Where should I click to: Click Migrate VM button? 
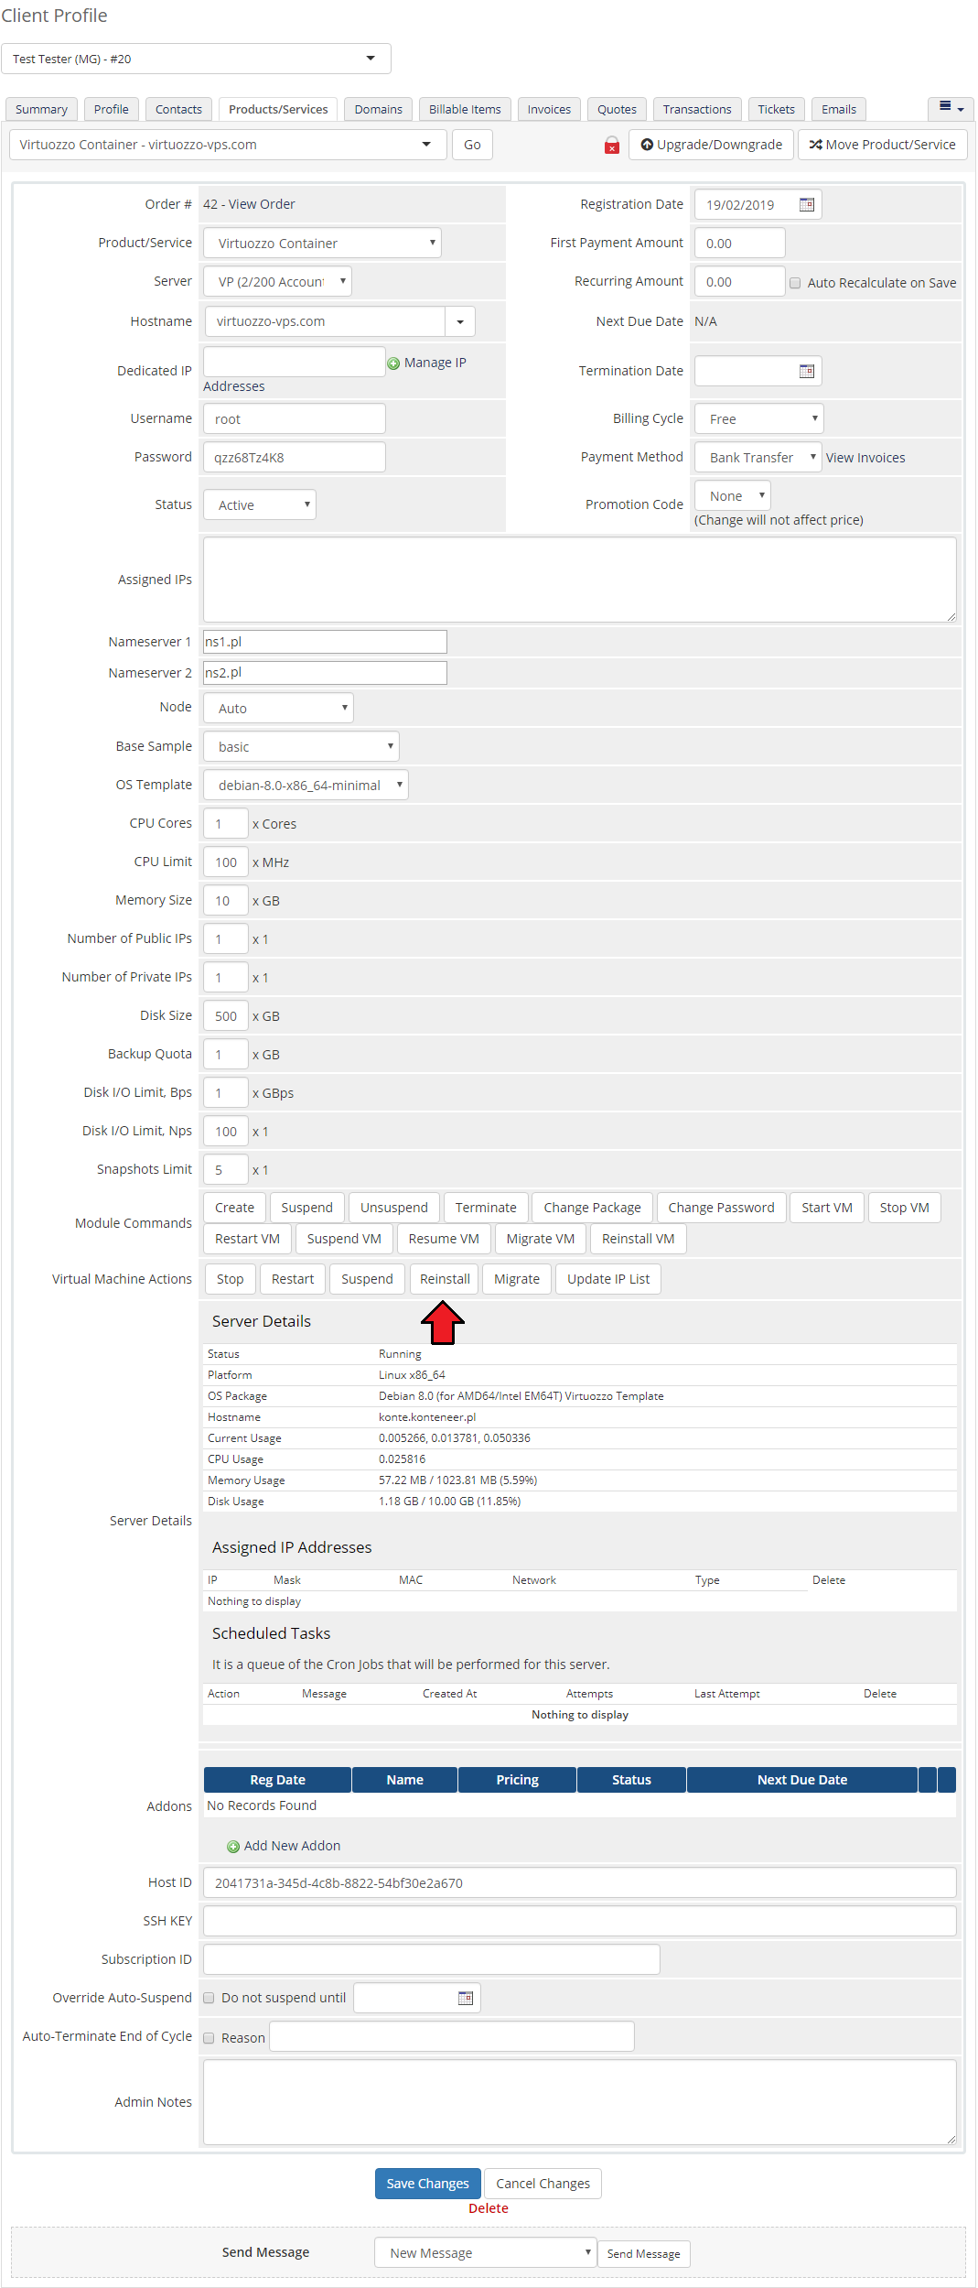coord(541,1239)
